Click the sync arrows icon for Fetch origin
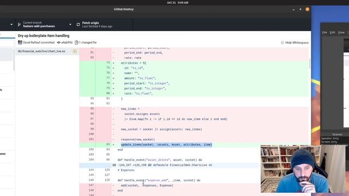Viewport: 349px width, 196px height. [x=78, y=24]
